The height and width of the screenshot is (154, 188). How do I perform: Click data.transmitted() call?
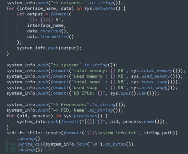(50, 37)
